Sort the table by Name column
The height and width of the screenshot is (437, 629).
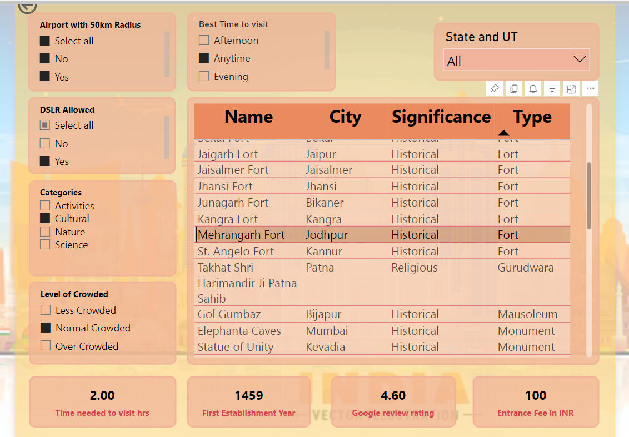248,117
